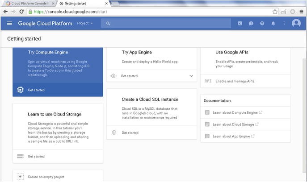Click the Use Google APIs heading
307x182 pixels.
coord(232,52)
